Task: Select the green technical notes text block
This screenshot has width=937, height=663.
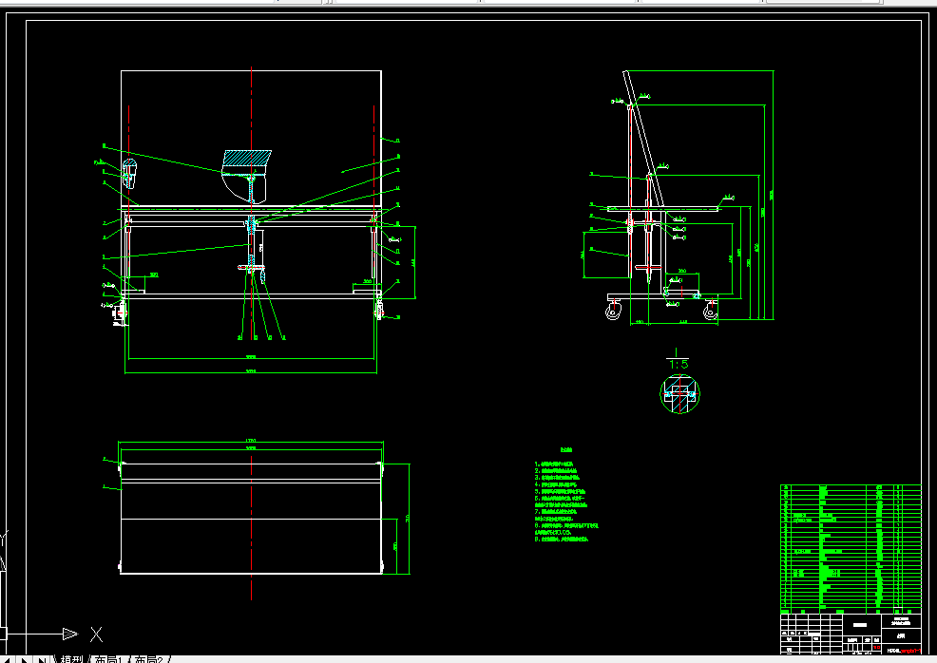Action: point(565,496)
